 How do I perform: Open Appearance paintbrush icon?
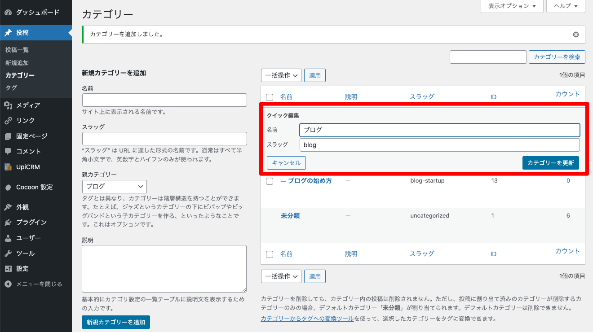point(8,207)
